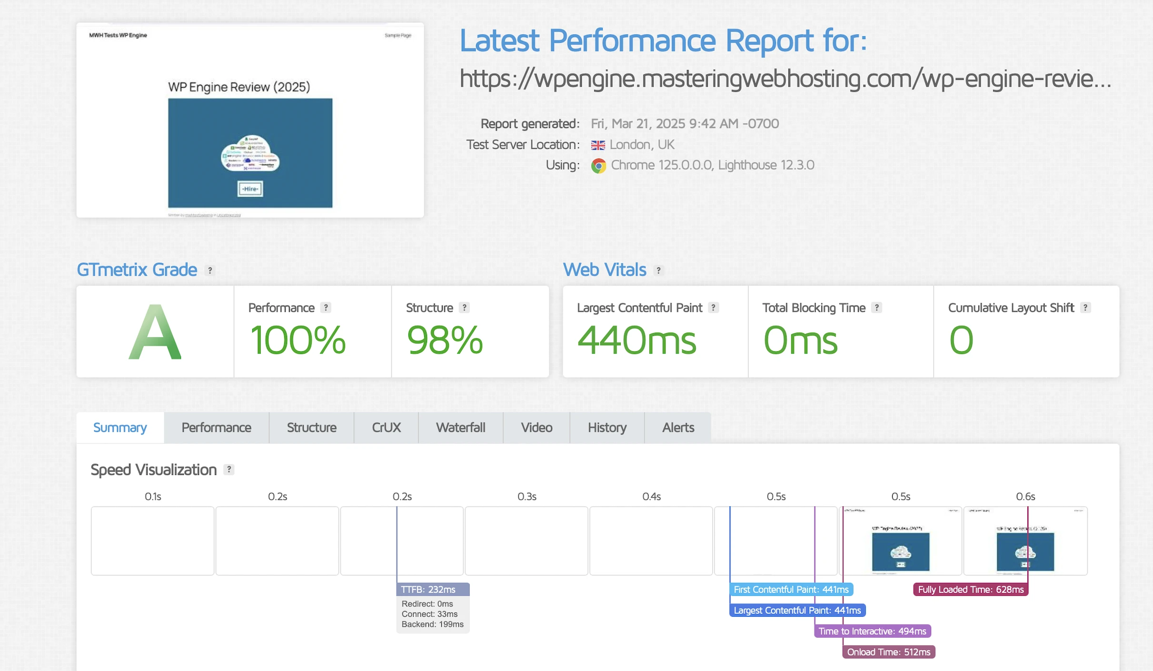Click Total Blocking Time help icon
This screenshot has height=671, width=1153.
(876, 308)
